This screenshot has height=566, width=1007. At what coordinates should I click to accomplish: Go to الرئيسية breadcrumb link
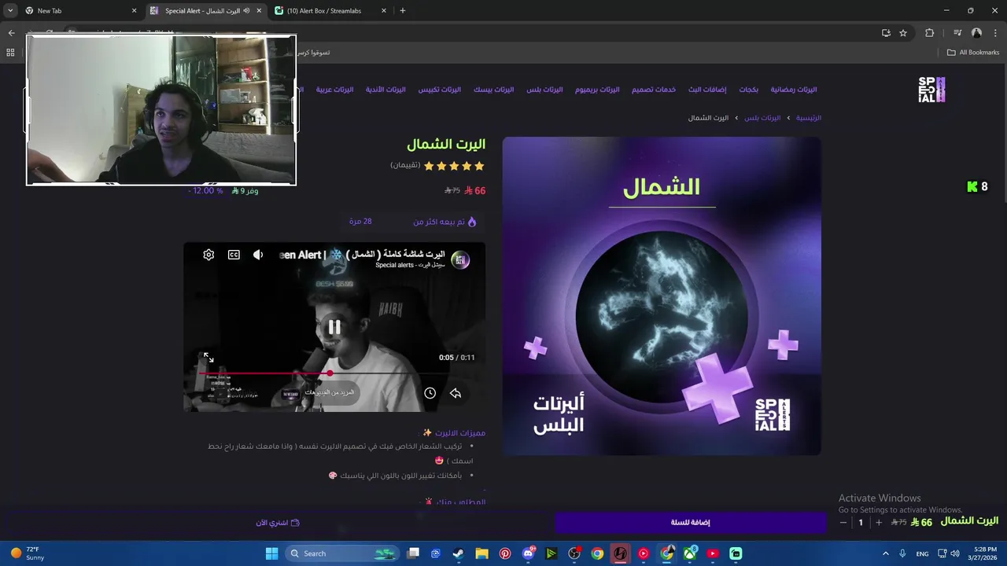(808, 118)
